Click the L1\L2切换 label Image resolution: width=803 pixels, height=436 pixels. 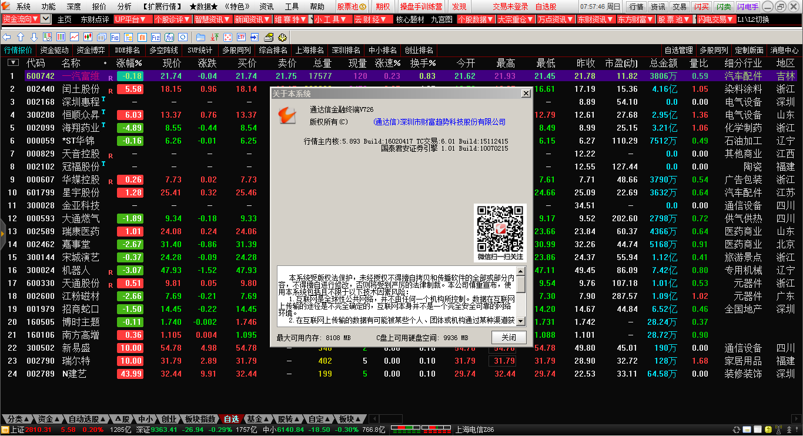pos(752,19)
